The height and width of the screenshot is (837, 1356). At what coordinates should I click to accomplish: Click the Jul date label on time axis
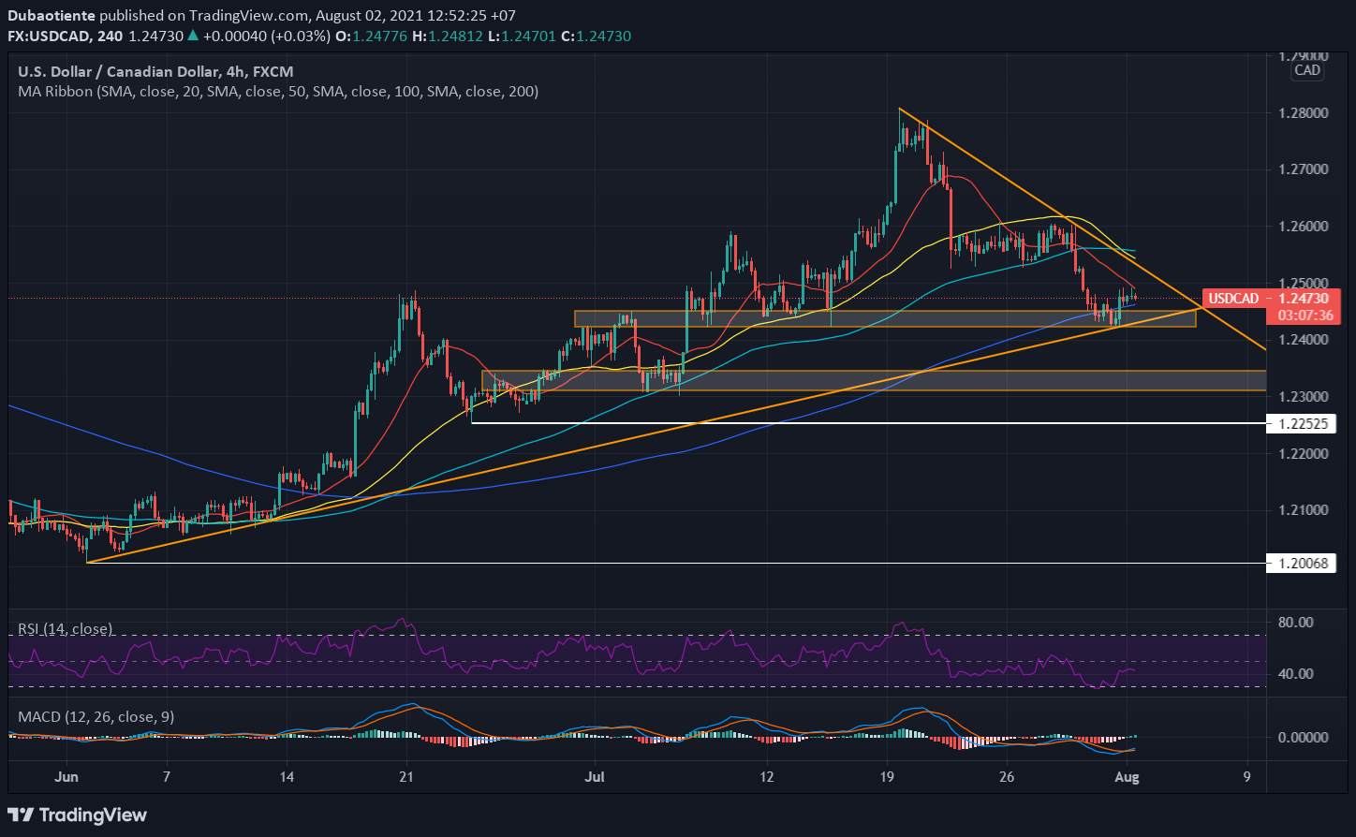click(x=594, y=776)
